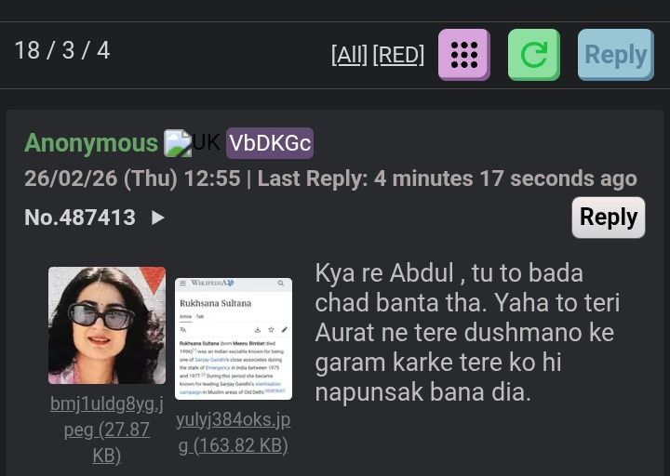Open the bmj1uldg8yg.jpeg file link
The image size is (670, 476).
click(x=107, y=430)
